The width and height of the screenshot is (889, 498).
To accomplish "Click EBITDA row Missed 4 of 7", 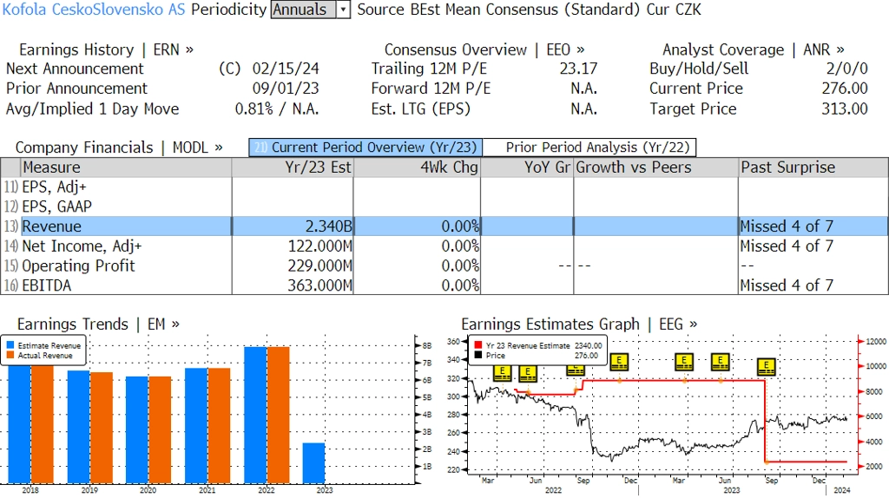I will pos(787,285).
